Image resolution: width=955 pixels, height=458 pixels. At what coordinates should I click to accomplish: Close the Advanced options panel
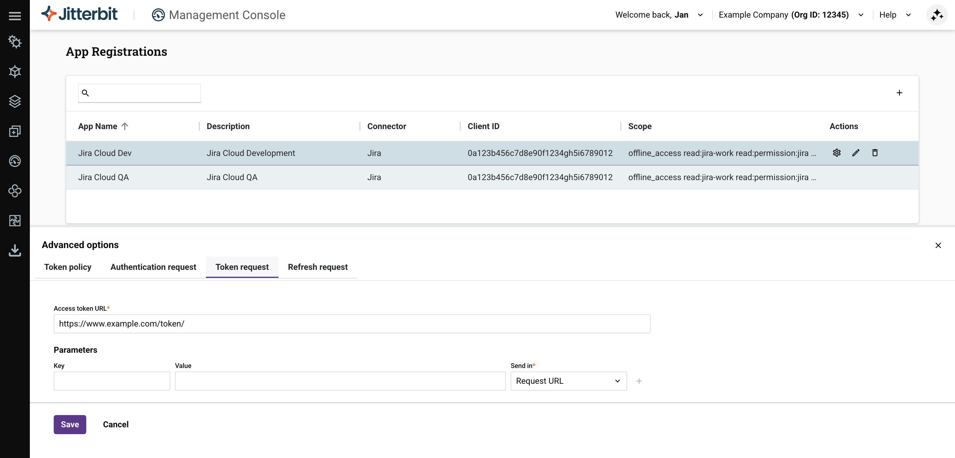click(938, 245)
